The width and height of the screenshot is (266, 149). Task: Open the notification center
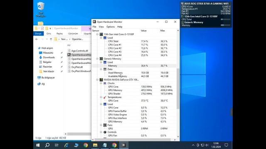(226, 145)
